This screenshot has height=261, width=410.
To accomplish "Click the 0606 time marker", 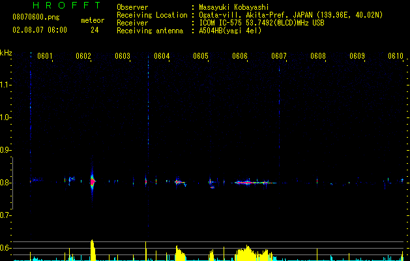I will tap(240, 56).
